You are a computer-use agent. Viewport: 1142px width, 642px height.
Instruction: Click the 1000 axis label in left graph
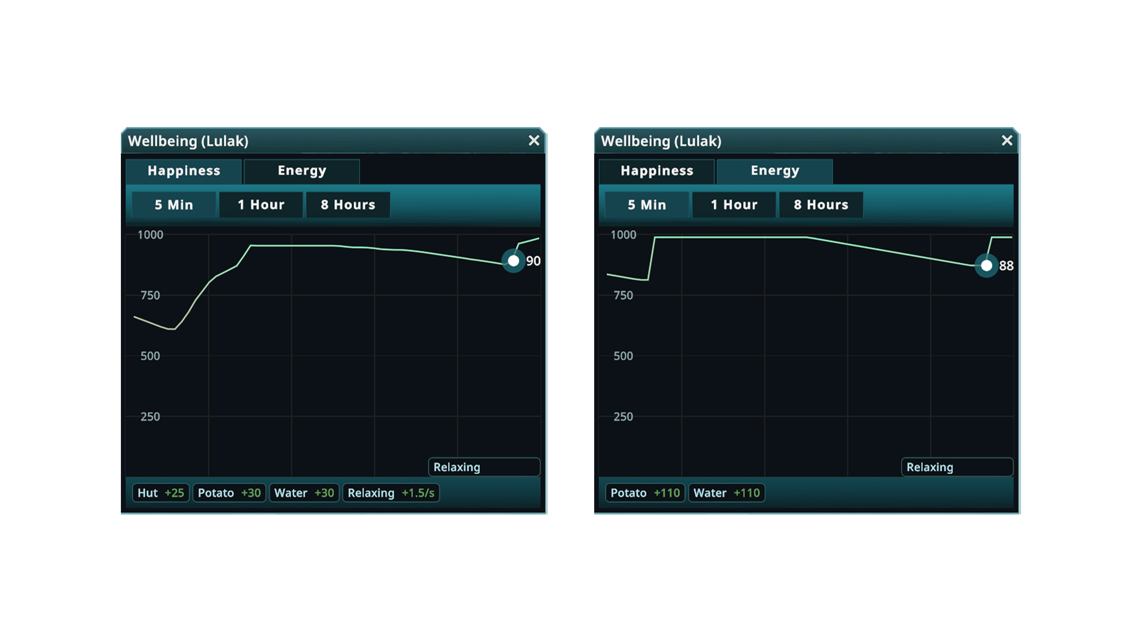[150, 235]
